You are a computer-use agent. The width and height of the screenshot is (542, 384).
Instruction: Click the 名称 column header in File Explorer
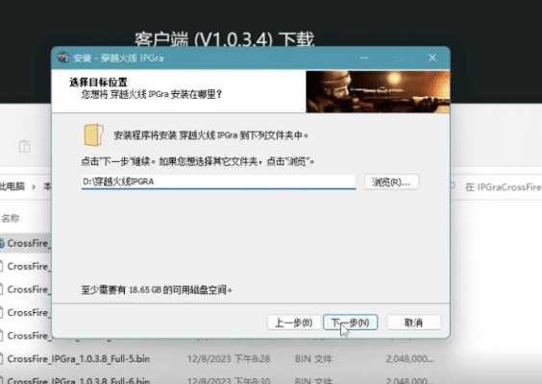pos(11,218)
